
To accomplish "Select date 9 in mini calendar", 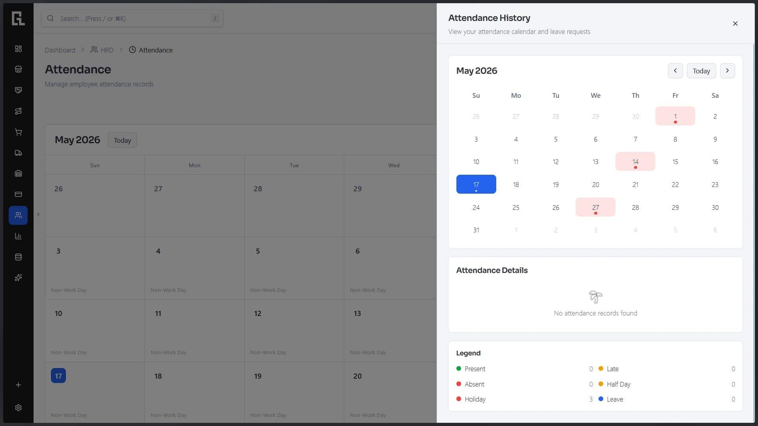I will point(715,139).
